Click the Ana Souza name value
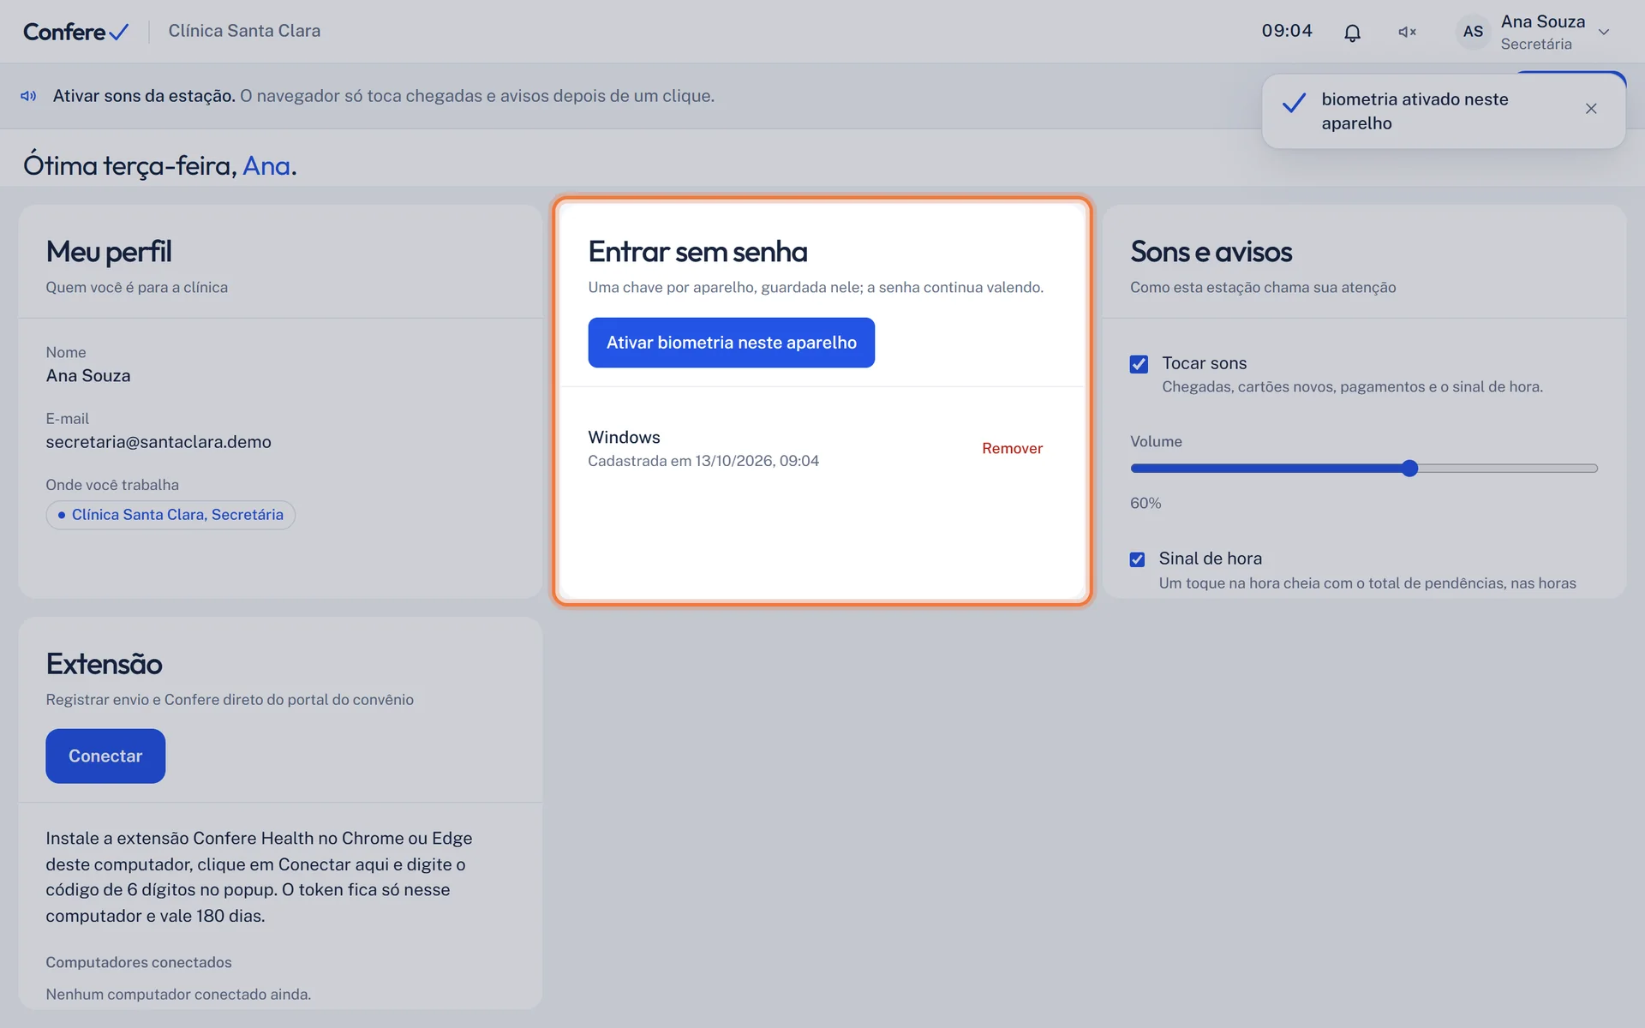Viewport: 1645px width, 1028px height. coord(88,376)
